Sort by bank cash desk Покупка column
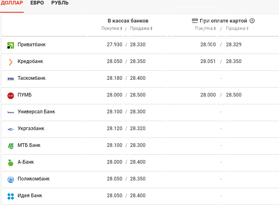 pyautogui.click(x=112, y=28)
